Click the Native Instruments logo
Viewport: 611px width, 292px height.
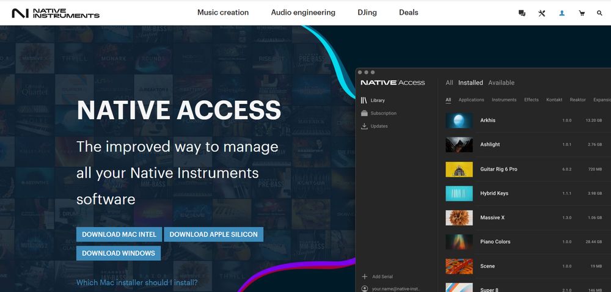(56, 13)
